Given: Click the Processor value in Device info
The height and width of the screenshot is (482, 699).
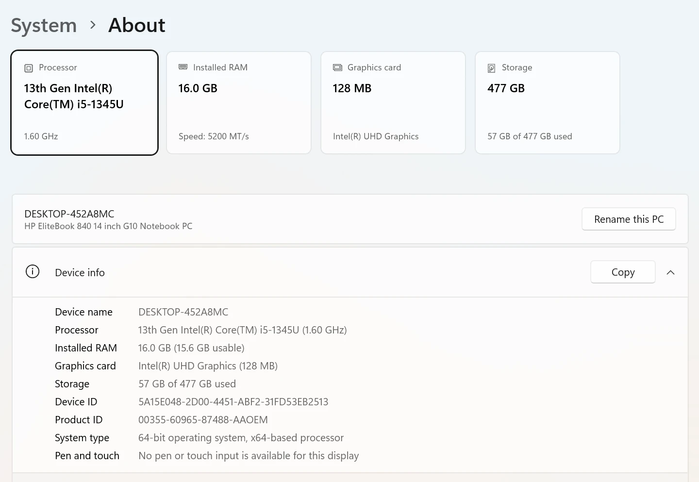Looking at the screenshot, I should coord(242,330).
